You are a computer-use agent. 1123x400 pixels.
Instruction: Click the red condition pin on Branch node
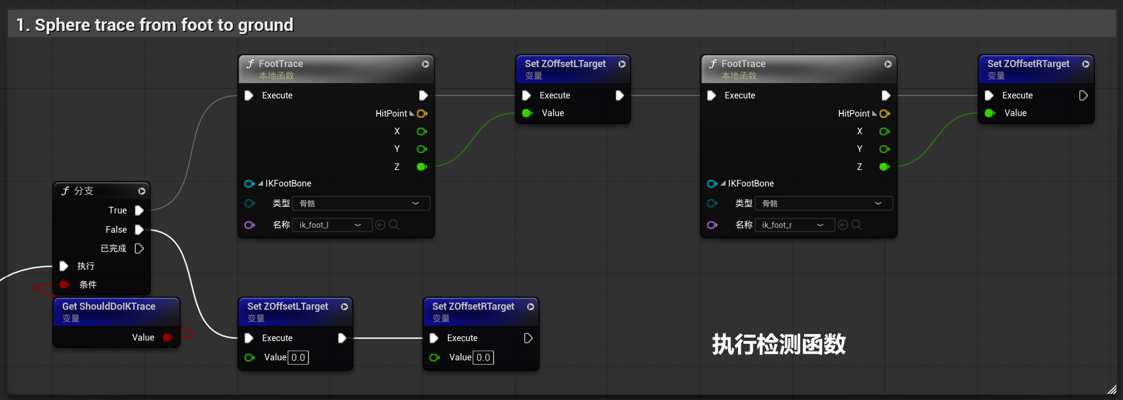64,284
